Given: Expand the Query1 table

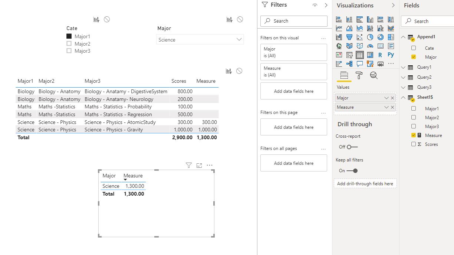Looking at the screenshot, I should (x=404, y=67).
